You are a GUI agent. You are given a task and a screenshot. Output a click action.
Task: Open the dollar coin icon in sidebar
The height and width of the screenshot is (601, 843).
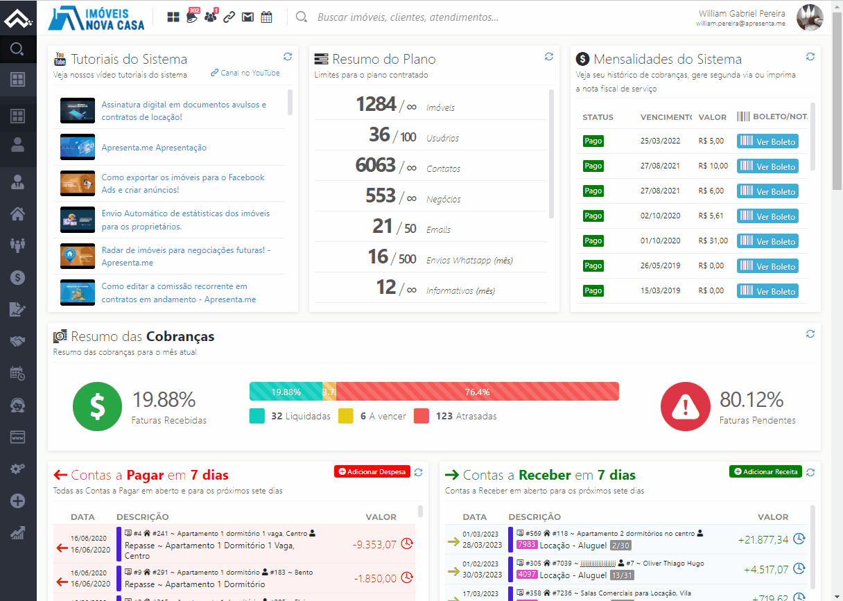click(18, 277)
